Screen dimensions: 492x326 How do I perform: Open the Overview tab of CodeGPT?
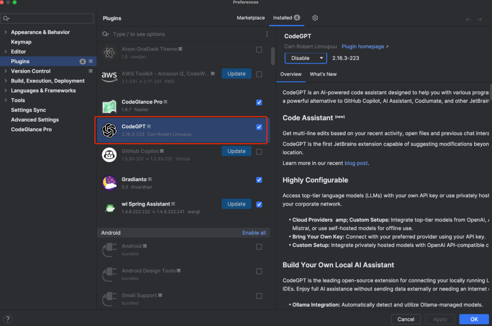(291, 74)
